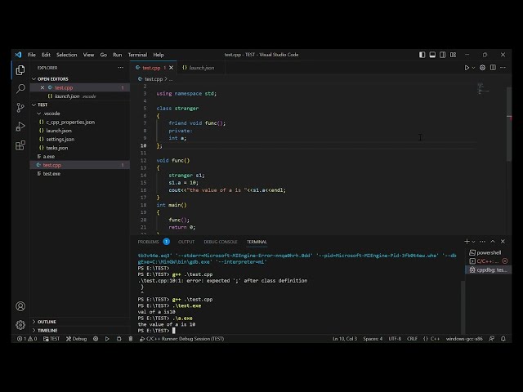523x392 pixels.
Task: Open the new terminal launch profile dropdown
Action: [473, 242]
